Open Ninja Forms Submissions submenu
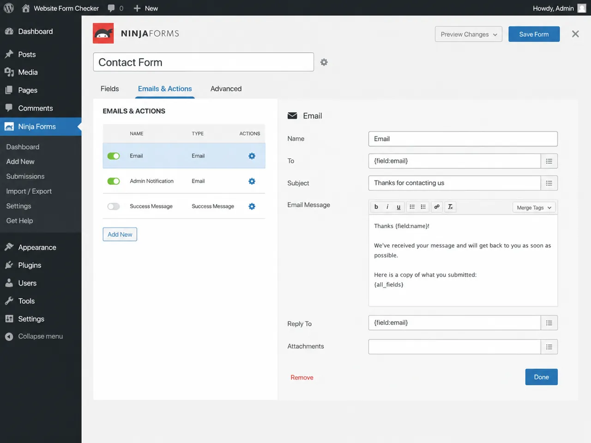The width and height of the screenshot is (591, 443). click(x=25, y=176)
